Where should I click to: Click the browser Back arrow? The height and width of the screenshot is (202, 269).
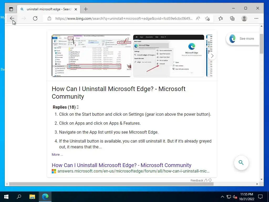coord(12,18)
